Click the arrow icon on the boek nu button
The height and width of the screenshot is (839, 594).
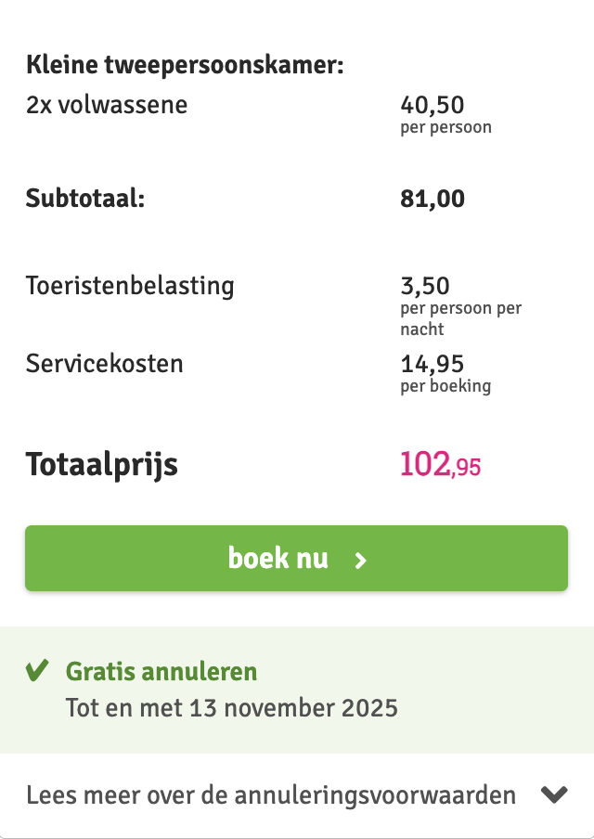click(362, 558)
